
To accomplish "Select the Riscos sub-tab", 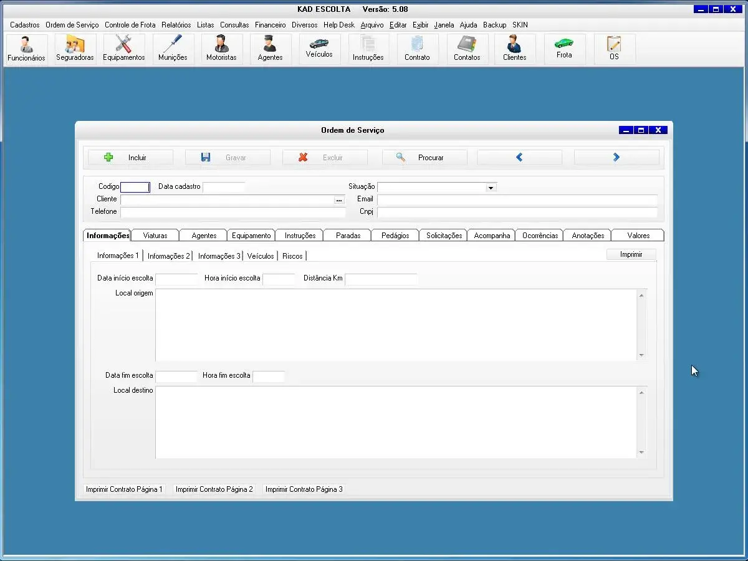I will coord(292,256).
